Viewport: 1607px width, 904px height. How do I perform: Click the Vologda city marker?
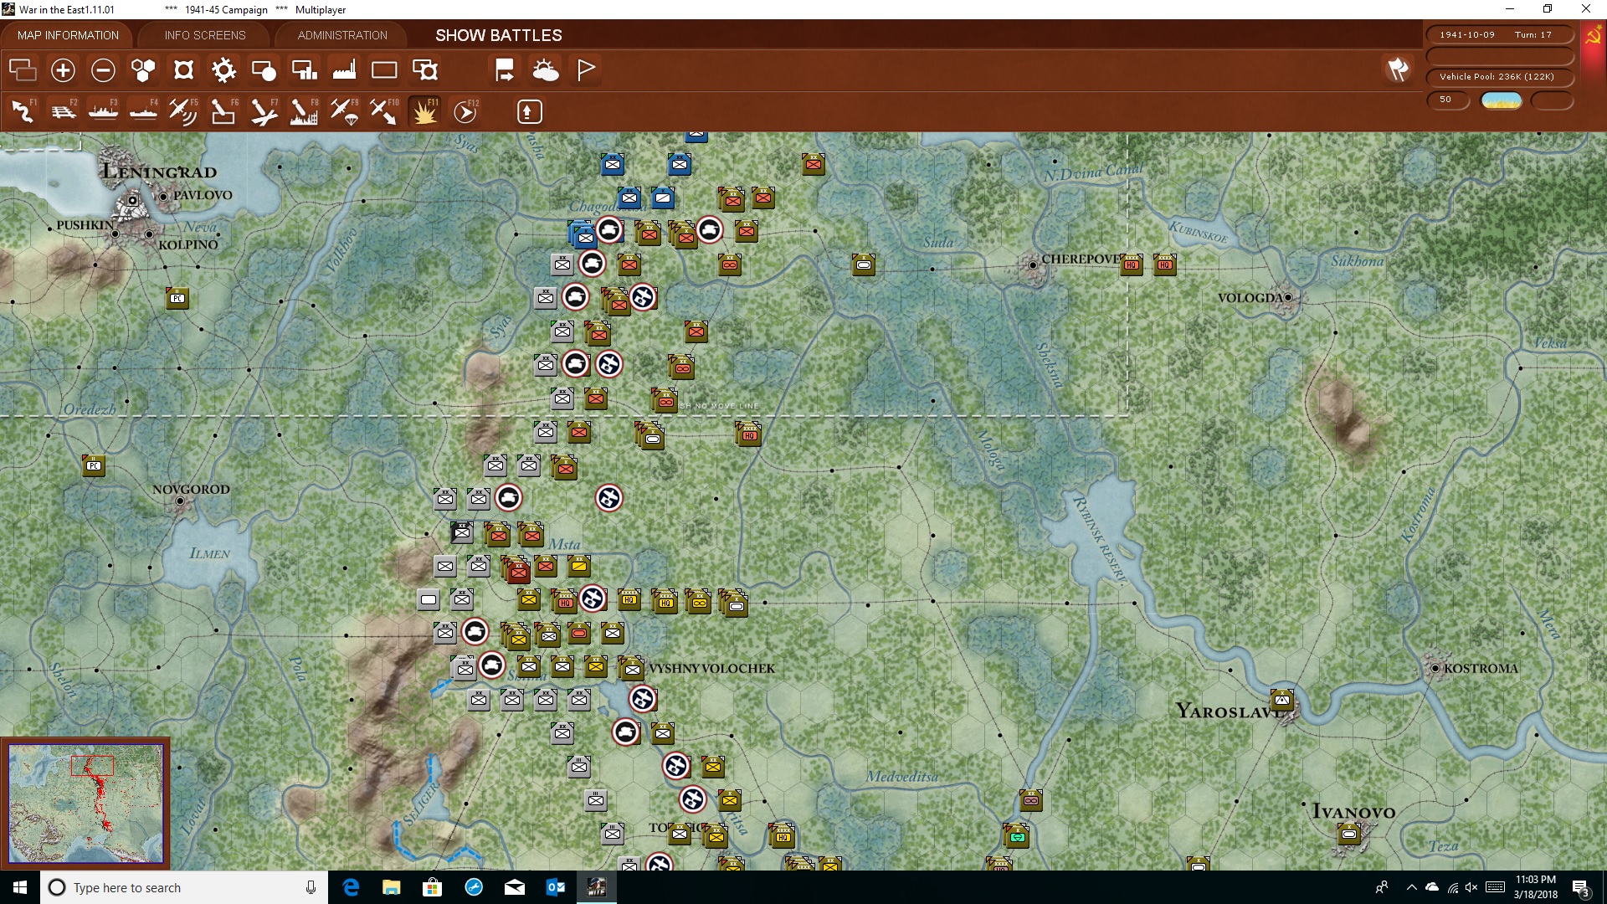point(1288,297)
